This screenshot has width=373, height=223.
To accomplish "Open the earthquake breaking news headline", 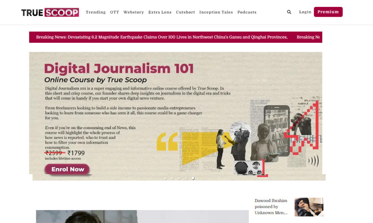I will click(161, 37).
